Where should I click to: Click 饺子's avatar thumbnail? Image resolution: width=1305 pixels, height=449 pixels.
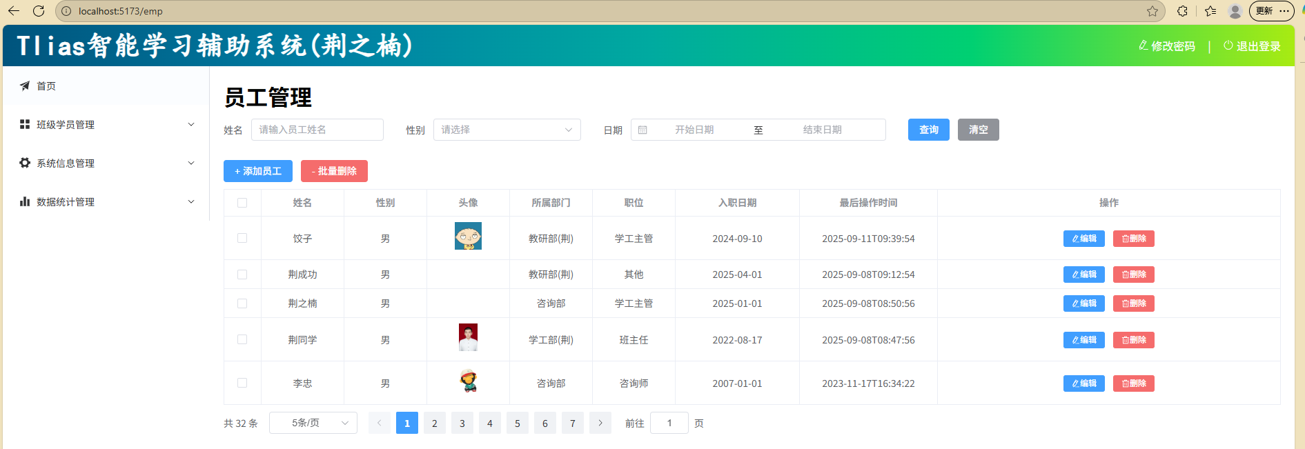pyautogui.click(x=468, y=237)
